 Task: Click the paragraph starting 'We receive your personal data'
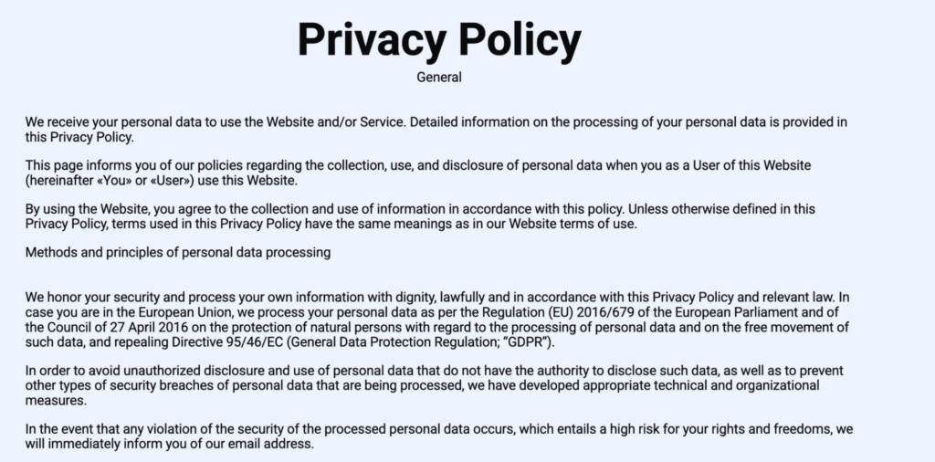(436, 130)
